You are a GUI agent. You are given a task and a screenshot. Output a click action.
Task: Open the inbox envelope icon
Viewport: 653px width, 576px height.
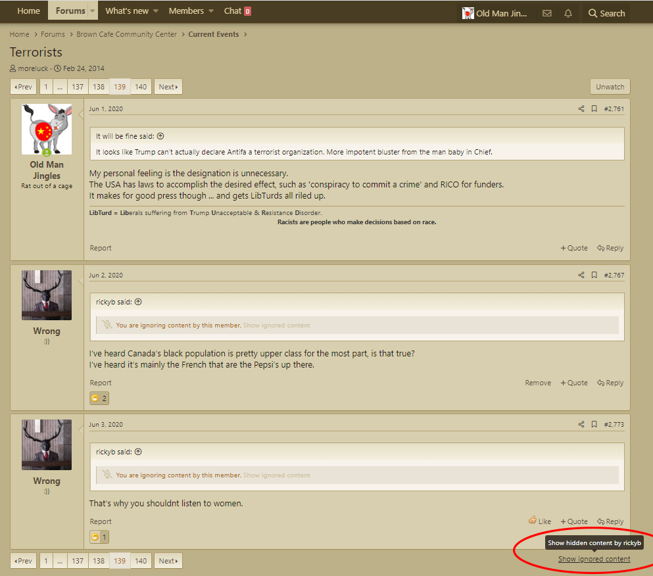[547, 13]
